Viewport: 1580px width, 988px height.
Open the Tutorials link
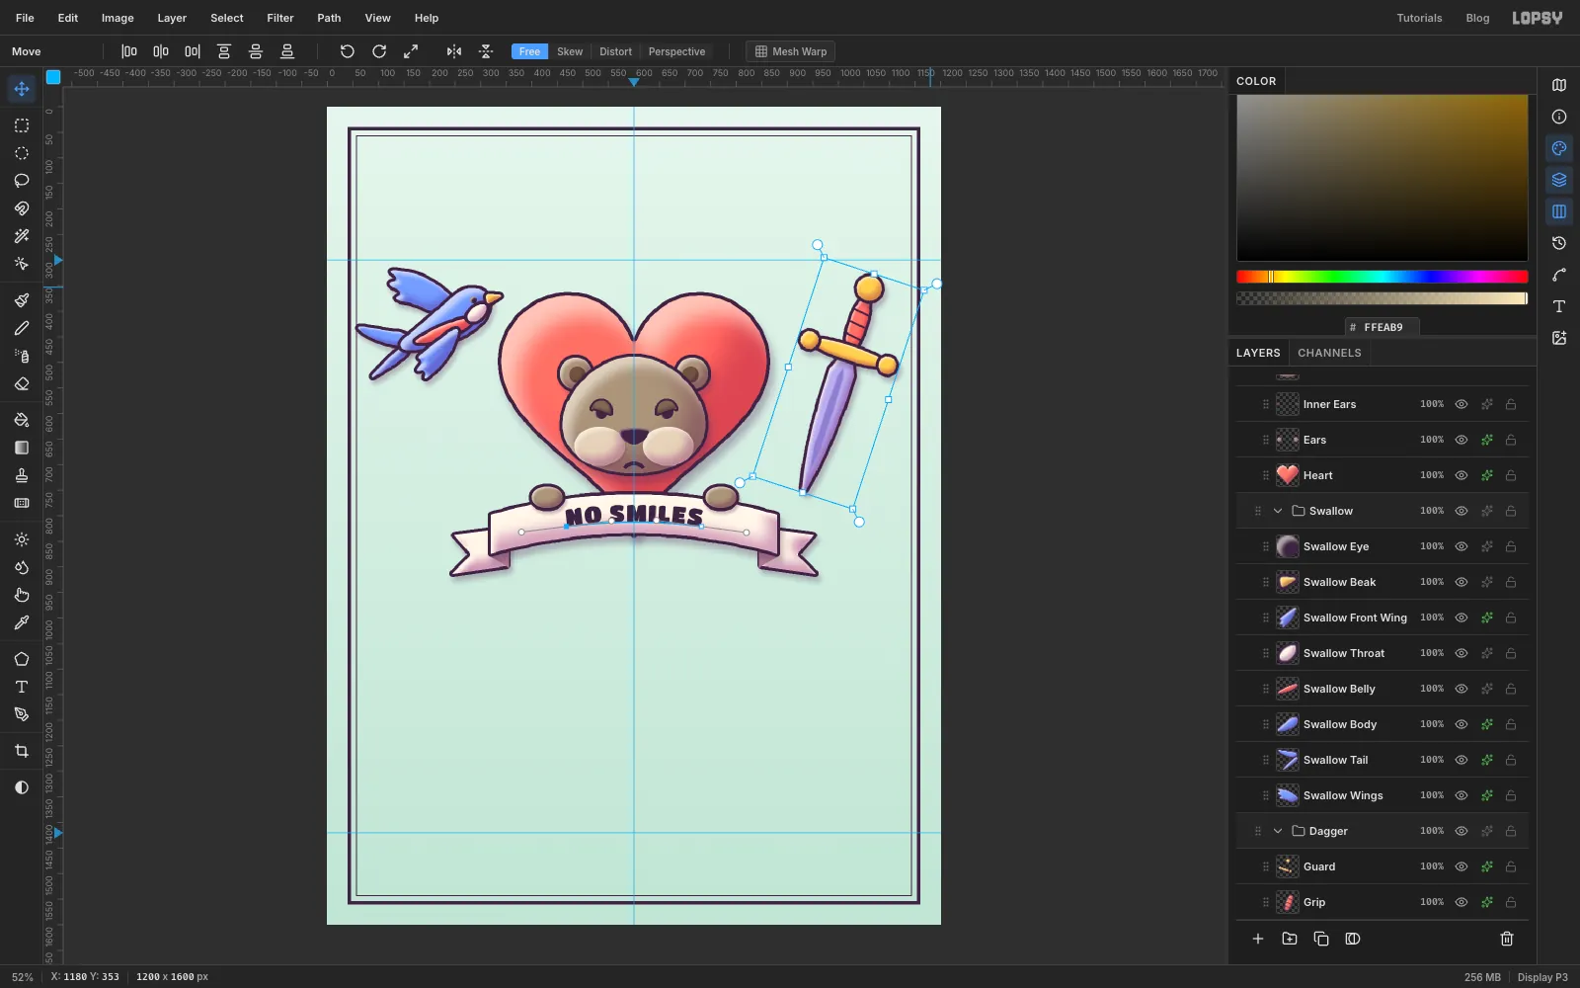(x=1419, y=18)
